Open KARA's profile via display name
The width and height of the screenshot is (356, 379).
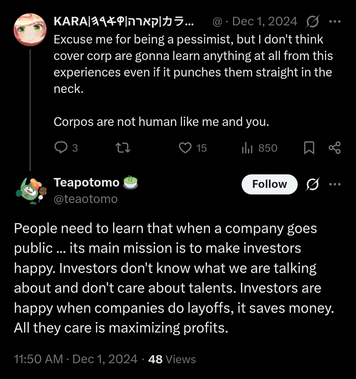[124, 21]
